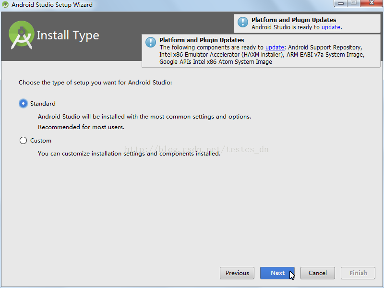Click 'Choose the type of setup' prompt text

95,83
